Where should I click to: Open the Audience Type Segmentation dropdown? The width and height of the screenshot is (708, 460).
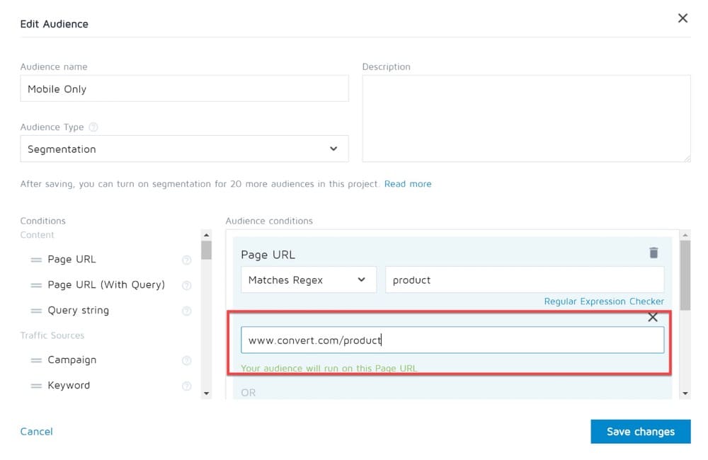point(184,149)
